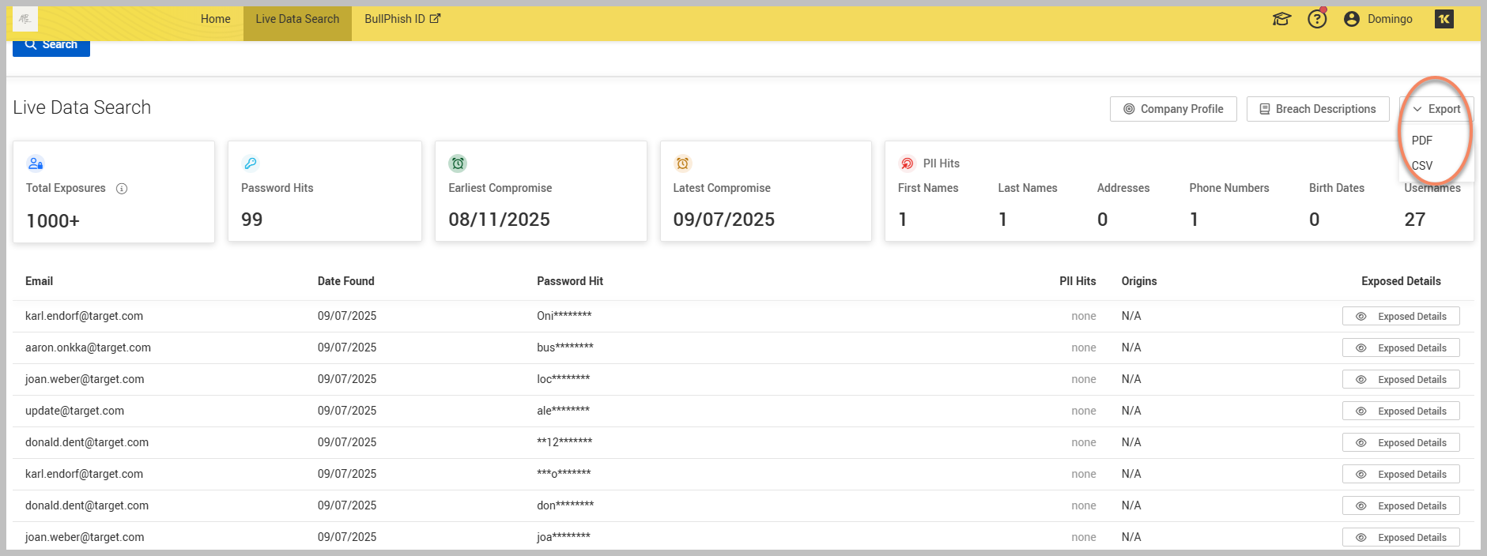Click the Total Exposures info icon
This screenshot has width=1487, height=556.
coord(122,189)
